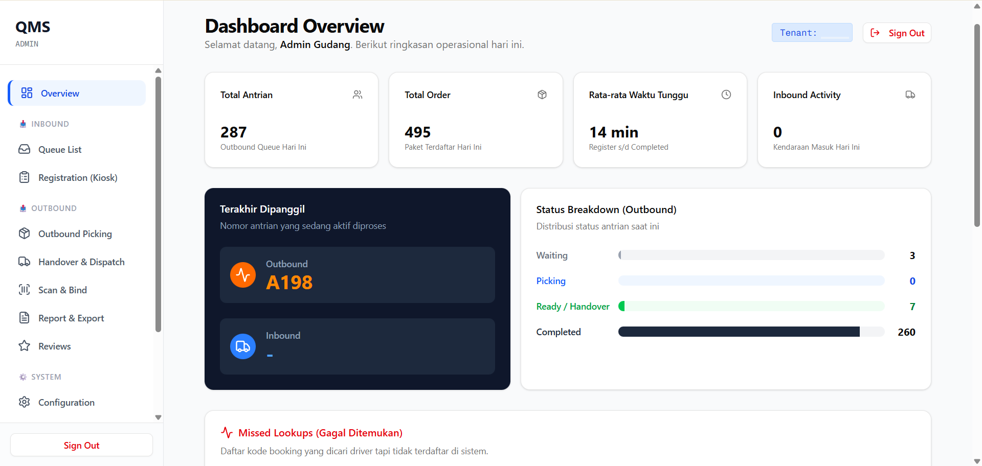Click the Handover & Dispatch truck icon
The height and width of the screenshot is (466, 982).
point(25,262)
